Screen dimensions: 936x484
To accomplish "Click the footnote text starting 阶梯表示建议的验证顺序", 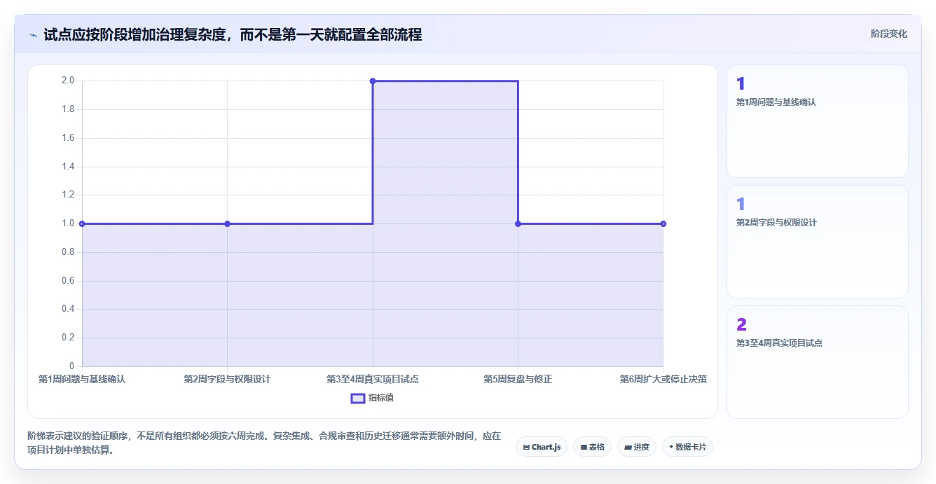I will click(x=264, y=443).
